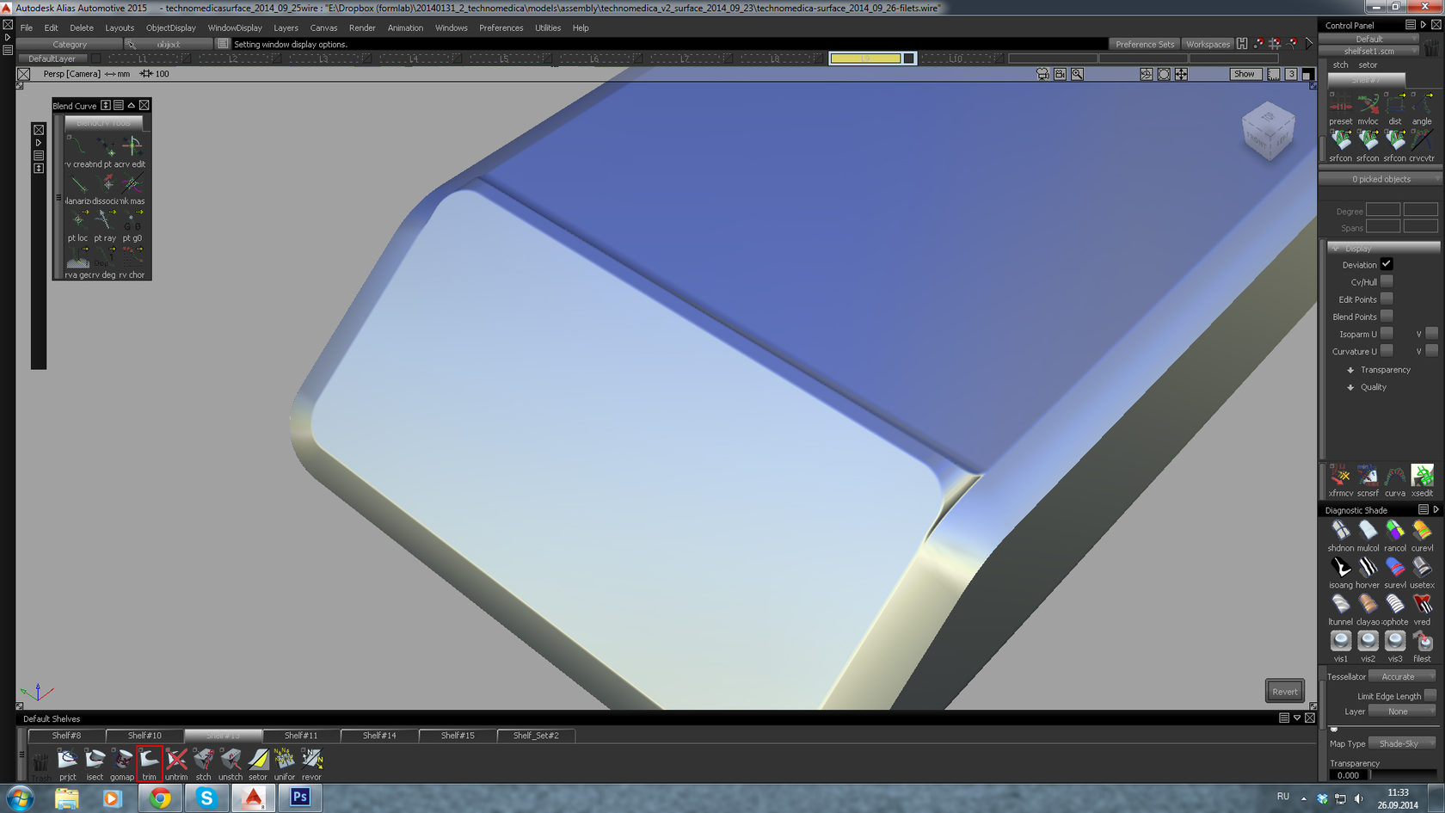Click the untrim tool icon

(x=176, y=761)
